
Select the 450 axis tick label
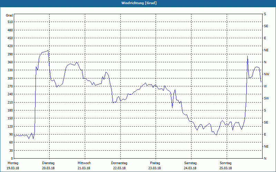[x=10, y=38]
